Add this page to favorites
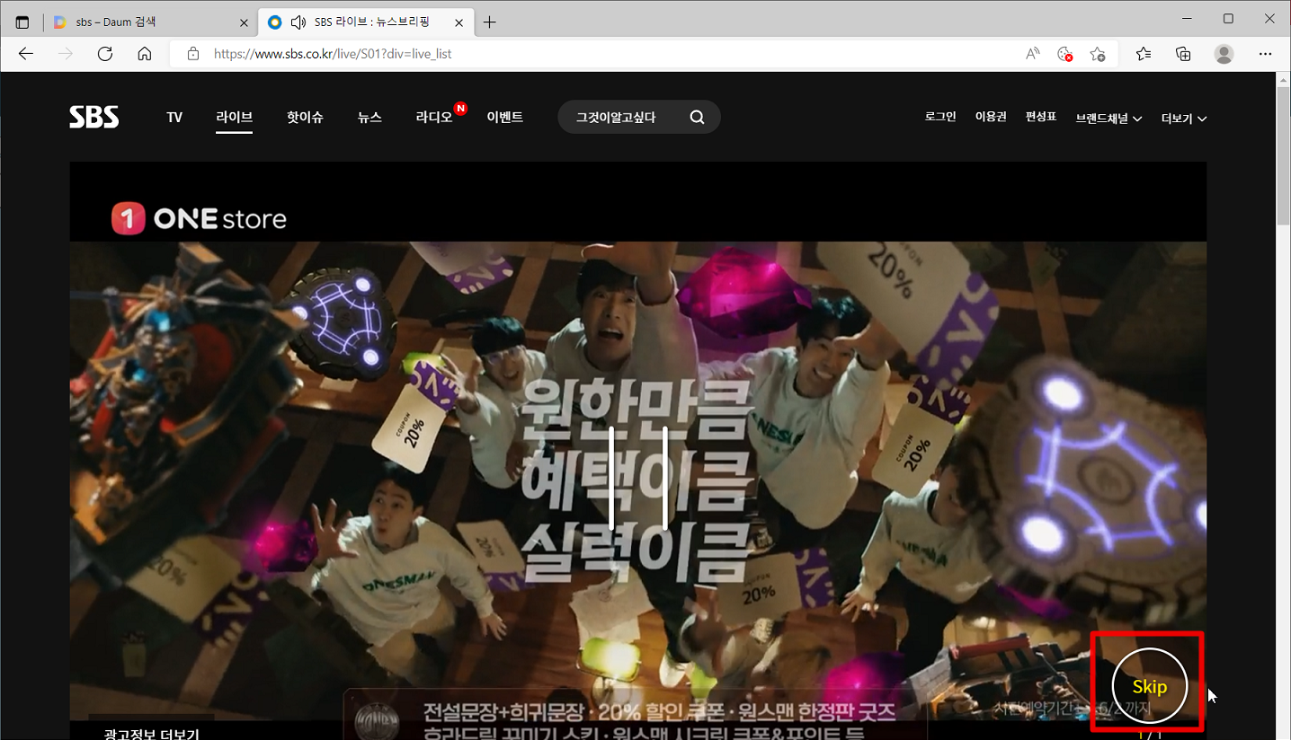The height and width of the screenshot is (740, 1291). point(1097,54)
